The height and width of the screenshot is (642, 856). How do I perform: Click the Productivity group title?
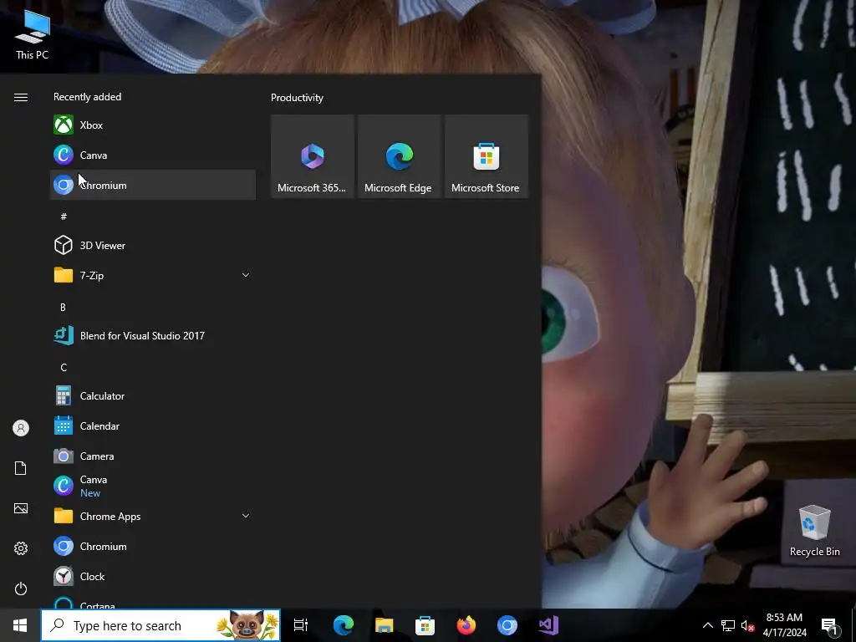(297, 98)
